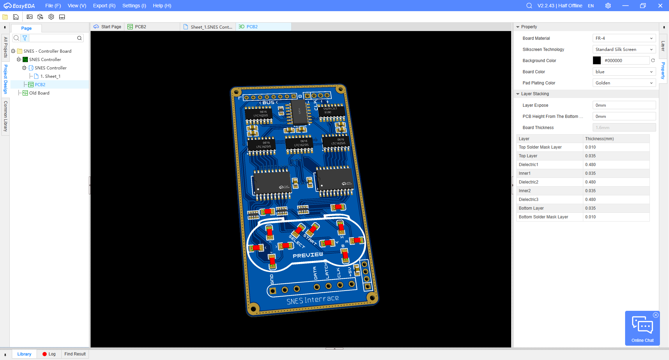Viewport: 669px width, 360px height.
Task: Toggle the bottom panel toolbar icon
Action: [62, 17]
